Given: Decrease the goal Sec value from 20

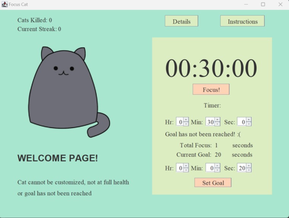Looking at the screenshot, I should [x=249, y=170].
